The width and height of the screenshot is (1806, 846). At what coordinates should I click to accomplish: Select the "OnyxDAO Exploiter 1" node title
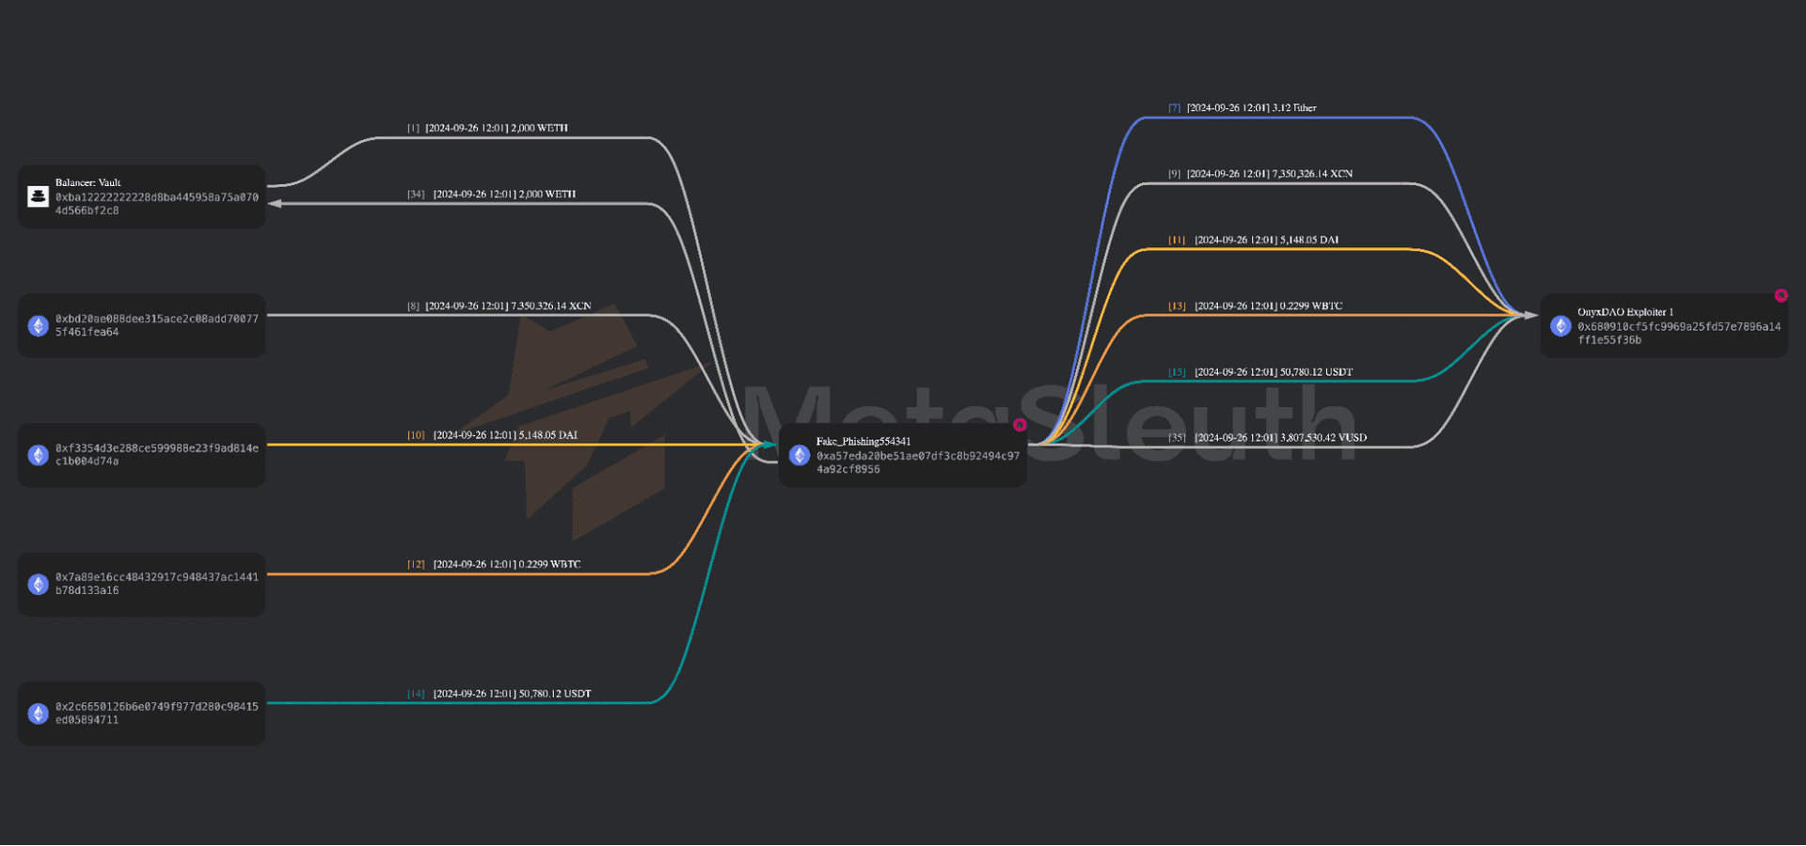[x=1625, y=312]
